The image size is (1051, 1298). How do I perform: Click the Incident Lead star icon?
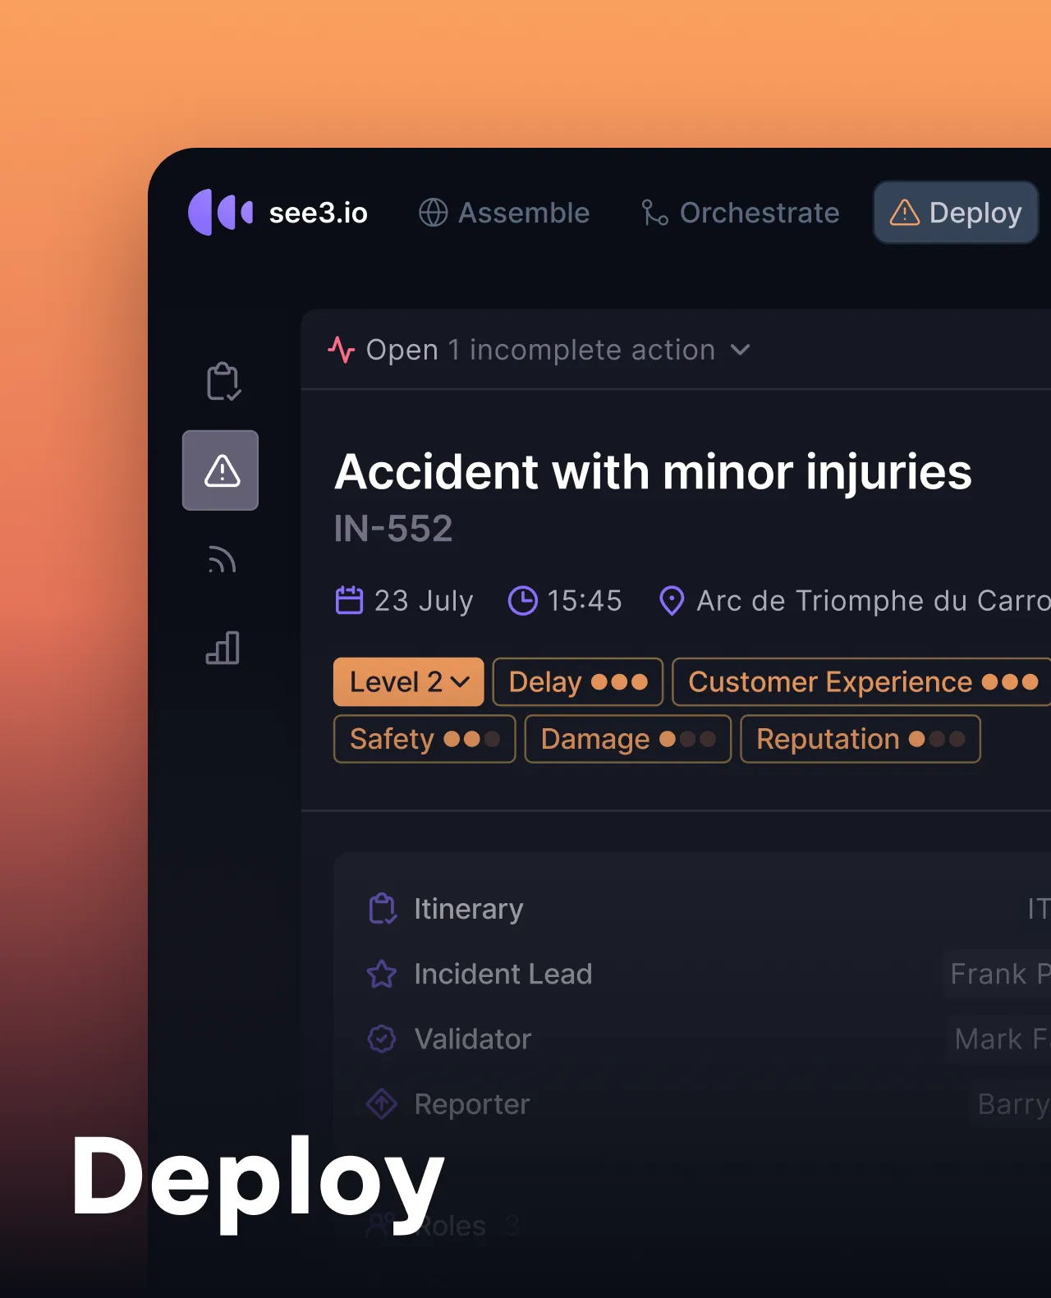(382, 975)
